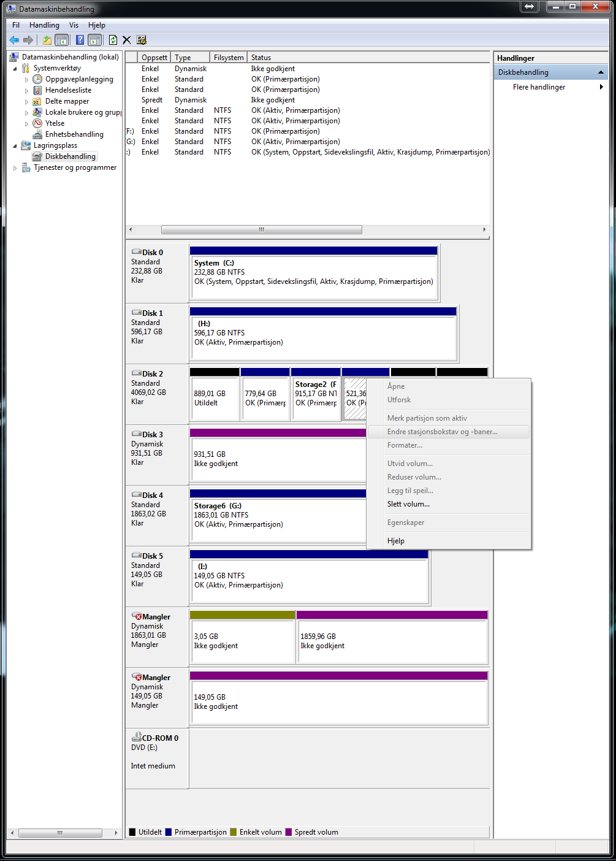616x861 pixels.
Task: Select the Spredt Dynamisk row in volume list
Action: (x=308, y=100)
